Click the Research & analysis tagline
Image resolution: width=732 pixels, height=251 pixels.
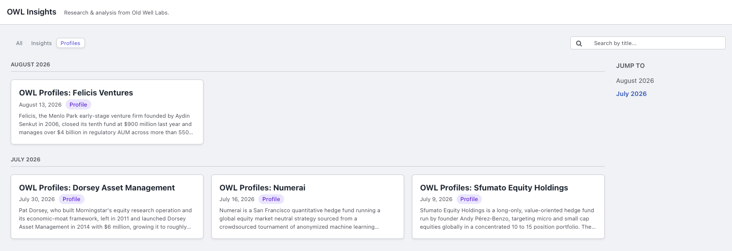pos(117,13)
